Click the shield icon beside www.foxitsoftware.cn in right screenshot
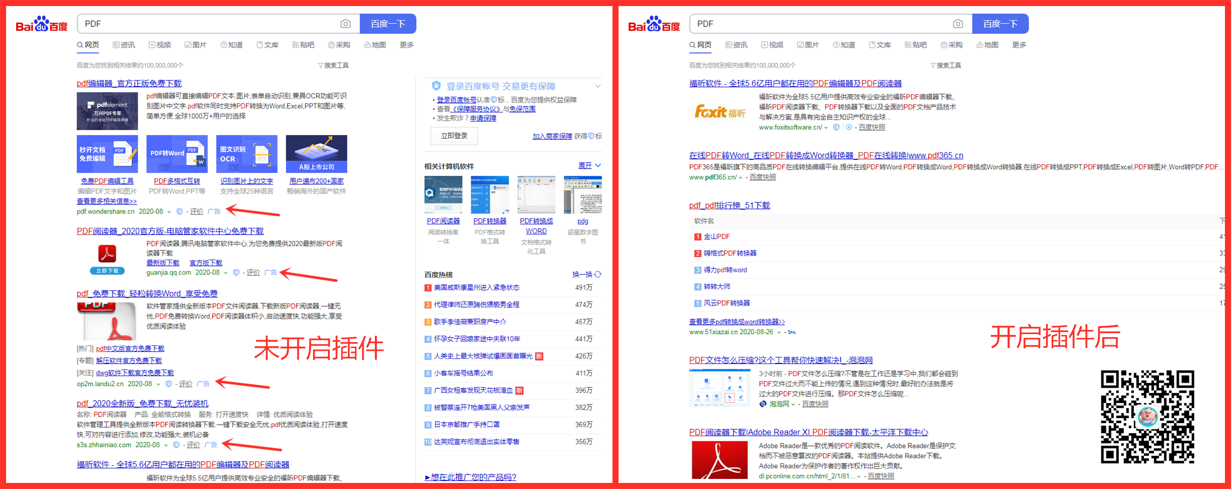This screenshot has width=1231, height=489. point(836,128)
